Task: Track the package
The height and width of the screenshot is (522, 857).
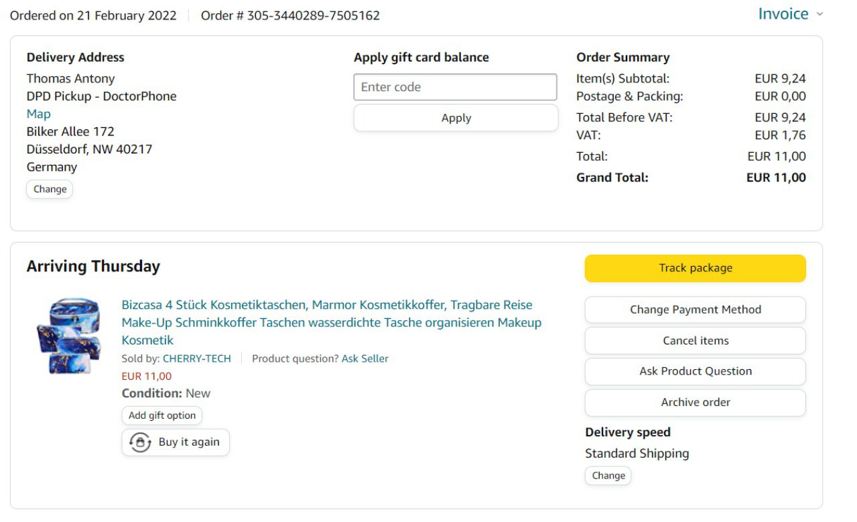Action: (x=695, y=268)
